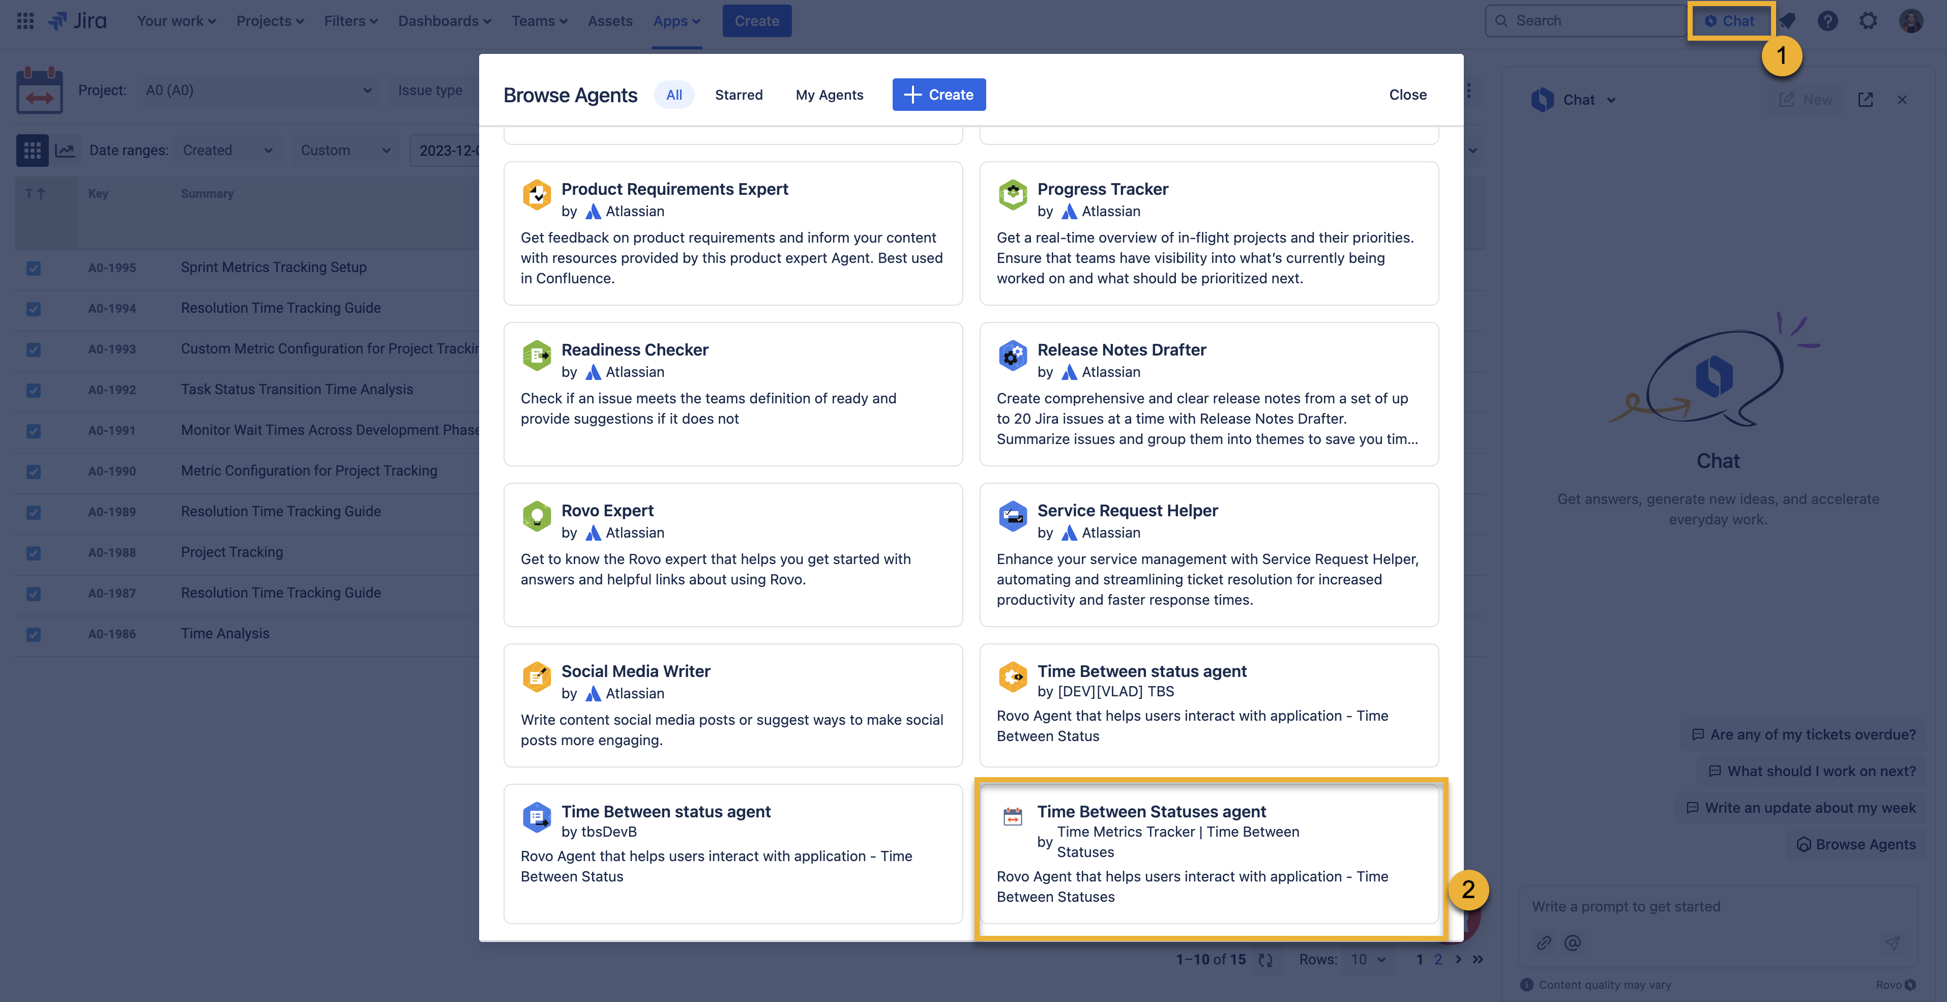
Task: Open the Atlassian app switcher grid
Action: [24, 20]
